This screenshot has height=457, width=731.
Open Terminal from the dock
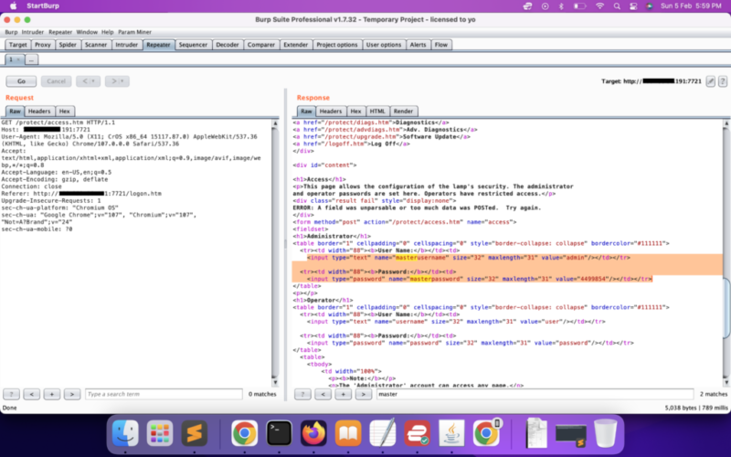point(279,433)
